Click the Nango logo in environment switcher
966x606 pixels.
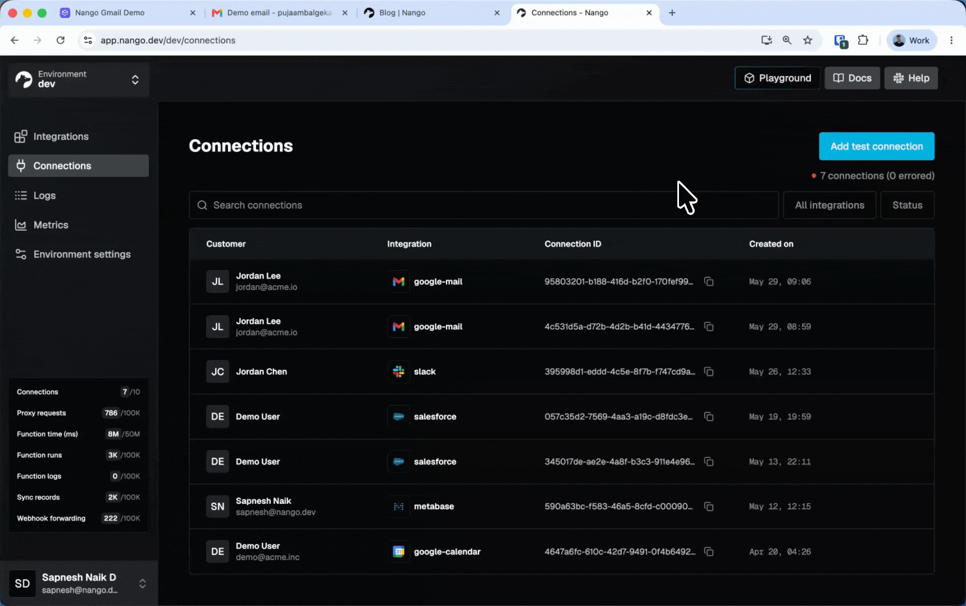coord(24,79)
